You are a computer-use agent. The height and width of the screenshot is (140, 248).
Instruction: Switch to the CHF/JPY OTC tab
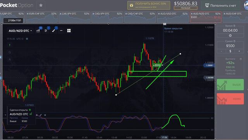coord(74,17)
